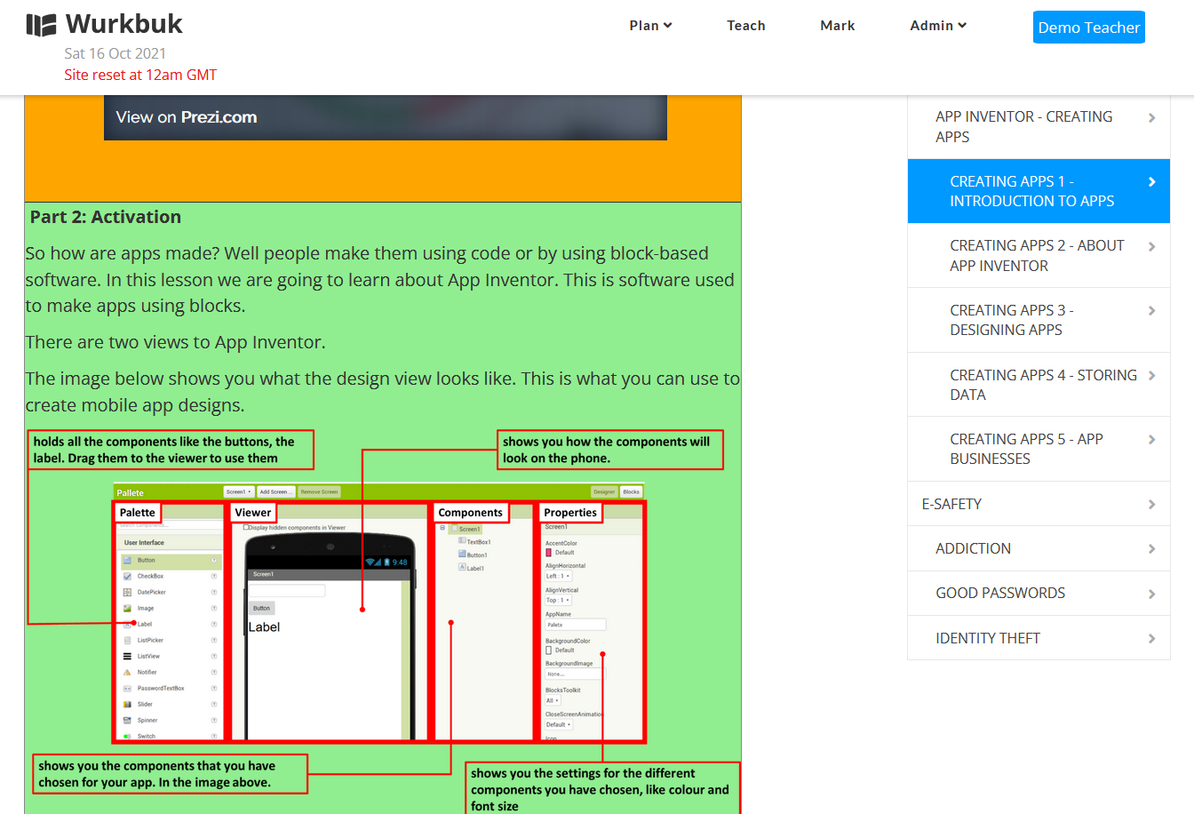
Task: Collapse Screen1 in the Components tree
Action: coord(442,527)
